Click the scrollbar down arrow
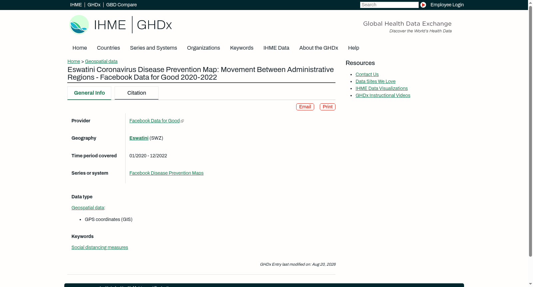 [x=530, y=284]
